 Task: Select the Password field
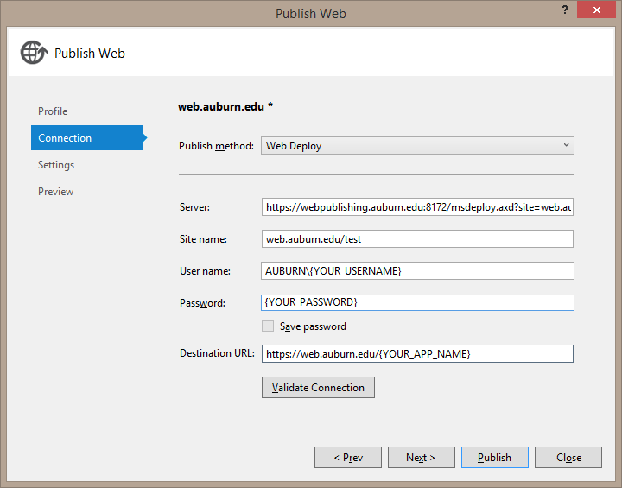pos(417,303)
